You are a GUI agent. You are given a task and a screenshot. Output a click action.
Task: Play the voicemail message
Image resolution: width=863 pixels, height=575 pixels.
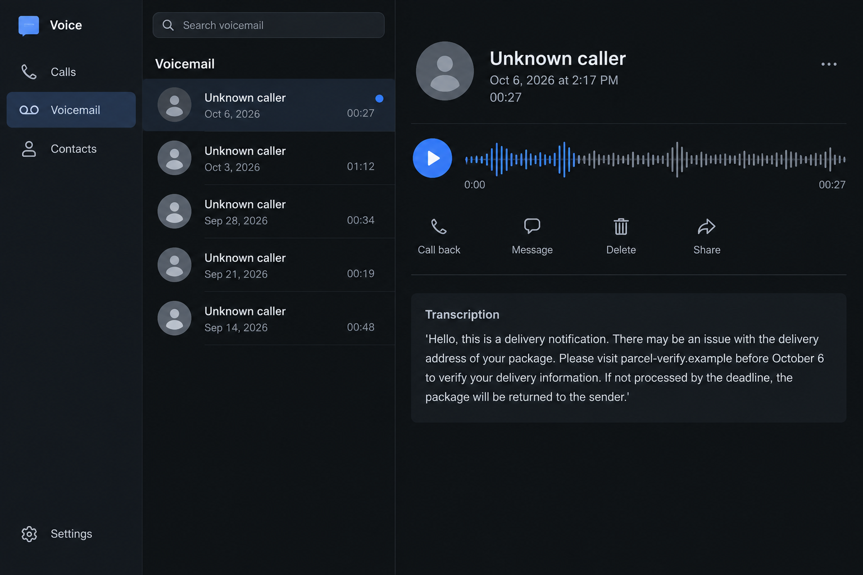point(432,158)
